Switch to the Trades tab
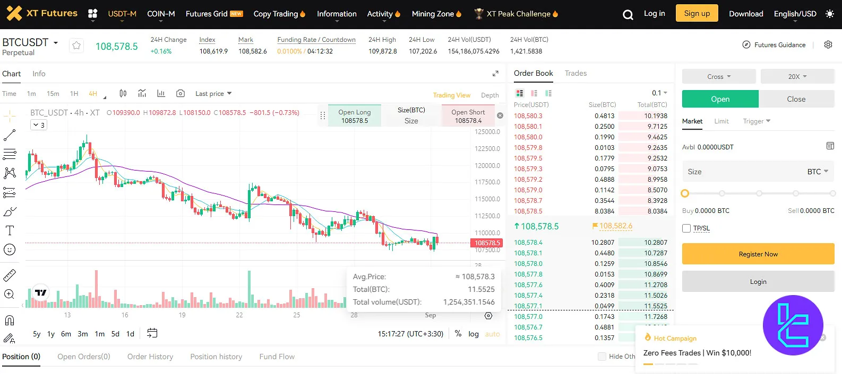 coord(575,73)
